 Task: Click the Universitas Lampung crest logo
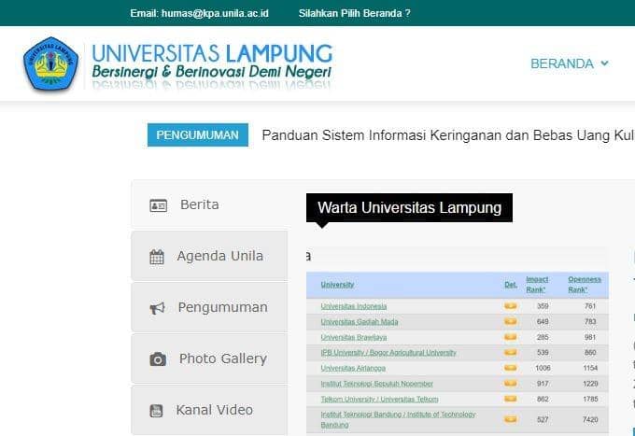click(x=50, y=63)
